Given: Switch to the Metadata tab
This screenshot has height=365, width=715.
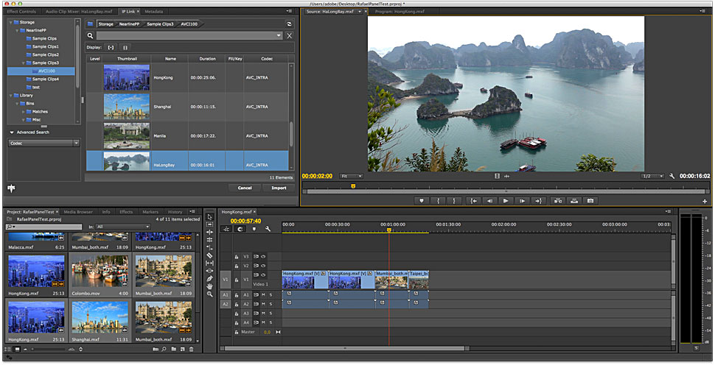Looking at the screenshot, I should click(154, 12).
